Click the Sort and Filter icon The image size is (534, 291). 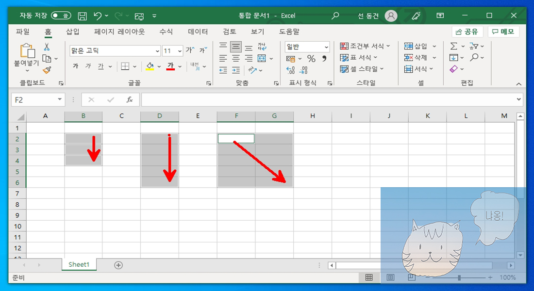click(474, 46)
